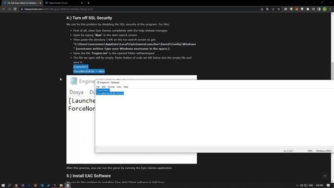Click the webpage vertical scrollbar thumb
Screen dimensions: 334x188
pyautogui.click(x=332, y=71)
